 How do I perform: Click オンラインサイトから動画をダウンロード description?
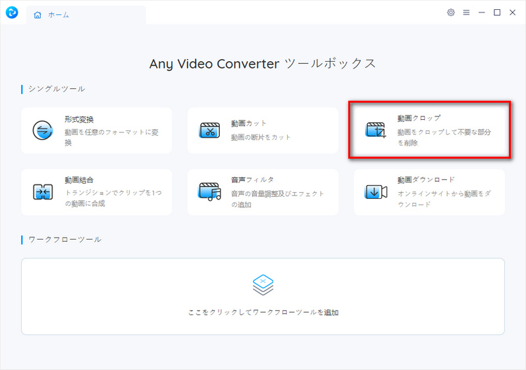(444, 199)
